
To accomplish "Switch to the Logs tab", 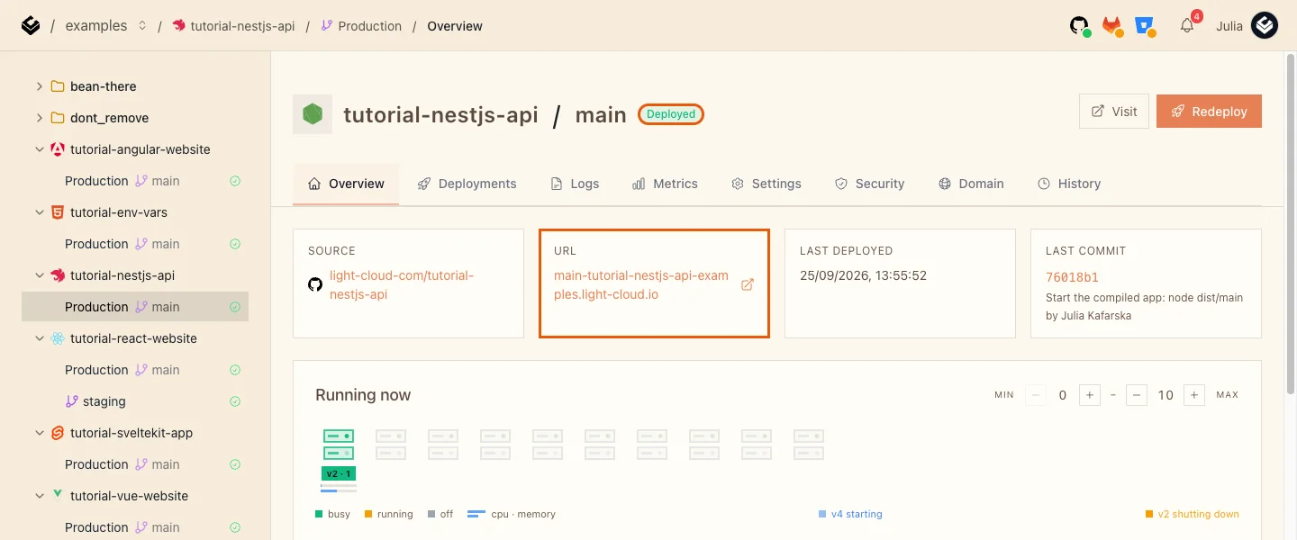I will point(575,184).
